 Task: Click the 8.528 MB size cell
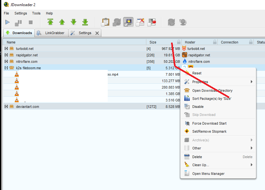point(173,107)
